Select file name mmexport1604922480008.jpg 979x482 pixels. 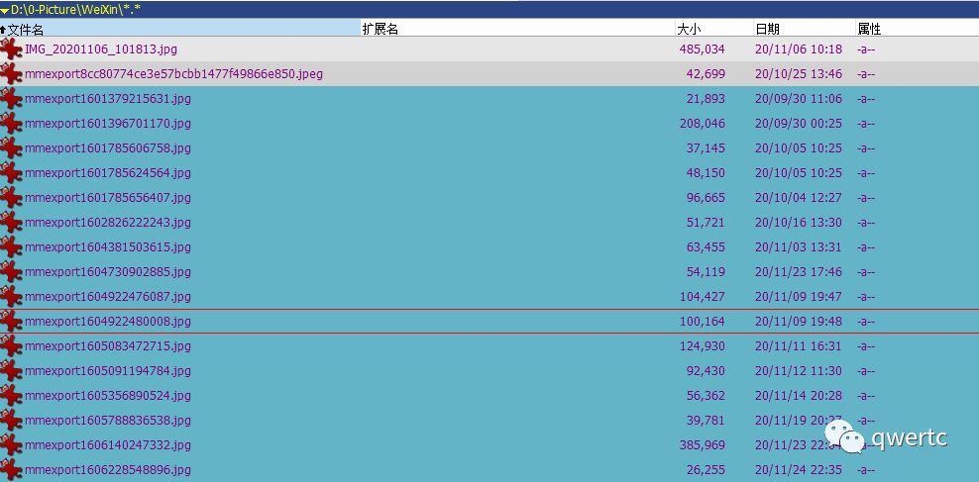108,322
